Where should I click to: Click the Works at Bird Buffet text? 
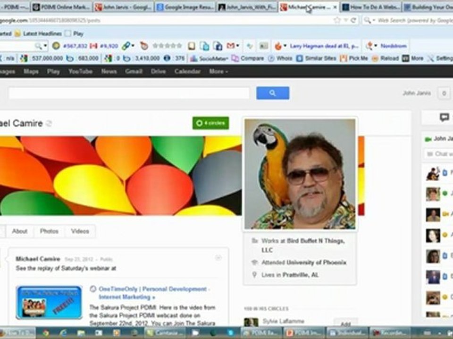(303, 245)
